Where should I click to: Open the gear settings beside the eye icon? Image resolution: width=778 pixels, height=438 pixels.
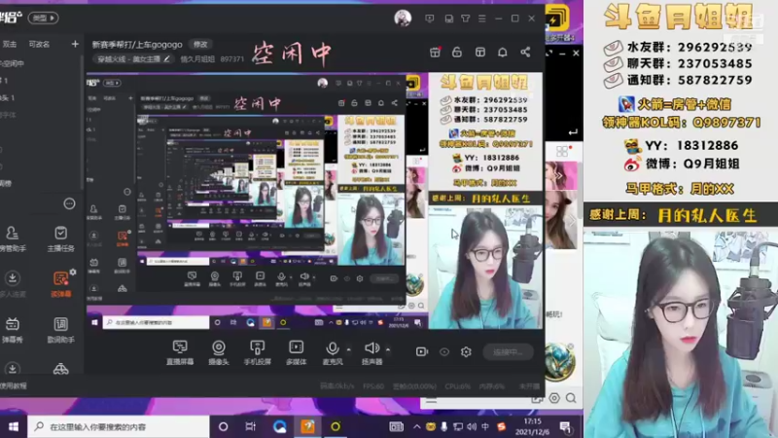(466, 351)
